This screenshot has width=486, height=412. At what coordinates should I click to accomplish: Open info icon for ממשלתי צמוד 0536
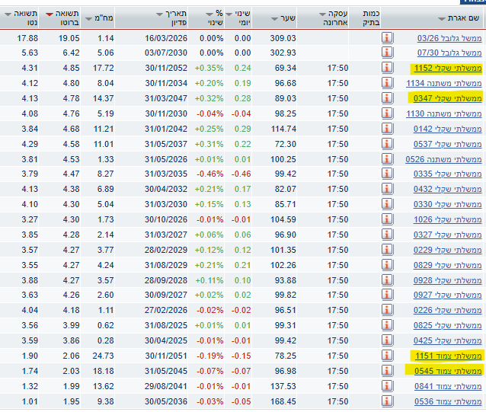point(387,401)
